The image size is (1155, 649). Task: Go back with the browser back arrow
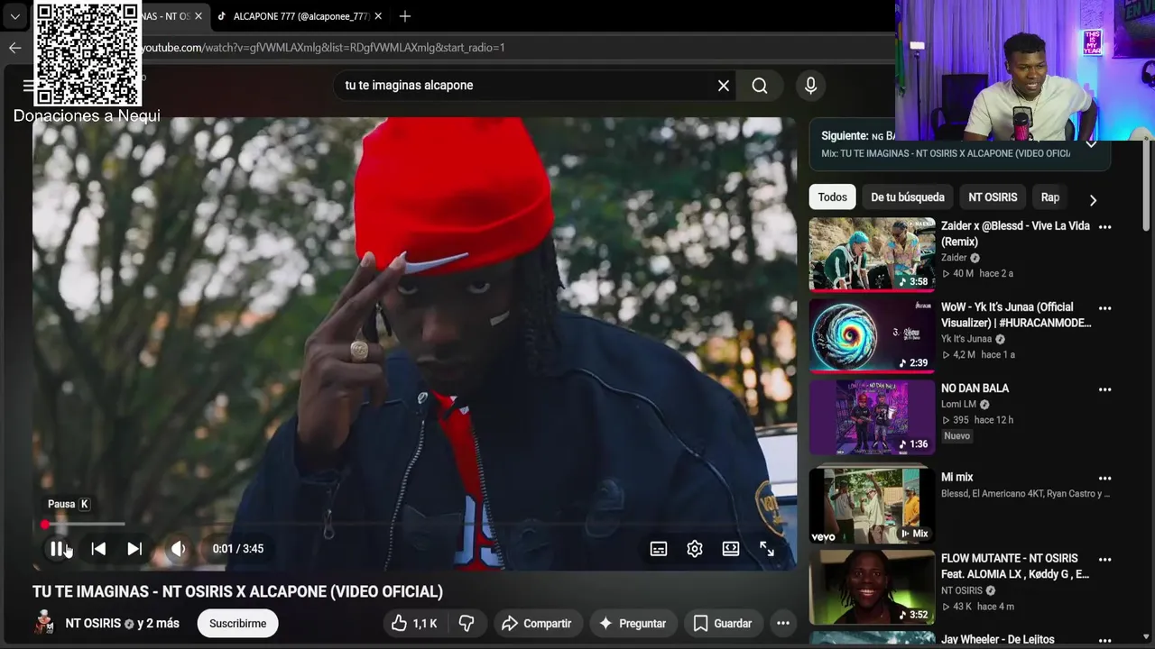pos(14,48)
